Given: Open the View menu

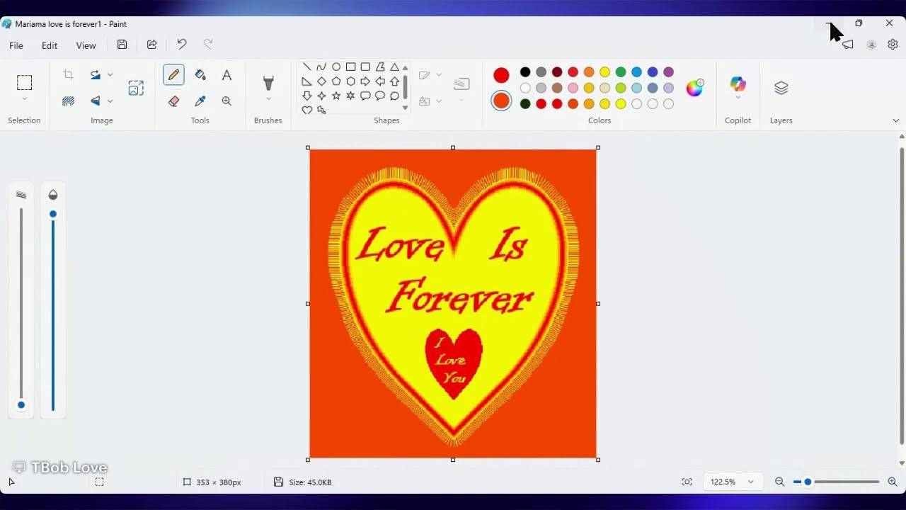Looking at the screenshot, I should (86, 45).
